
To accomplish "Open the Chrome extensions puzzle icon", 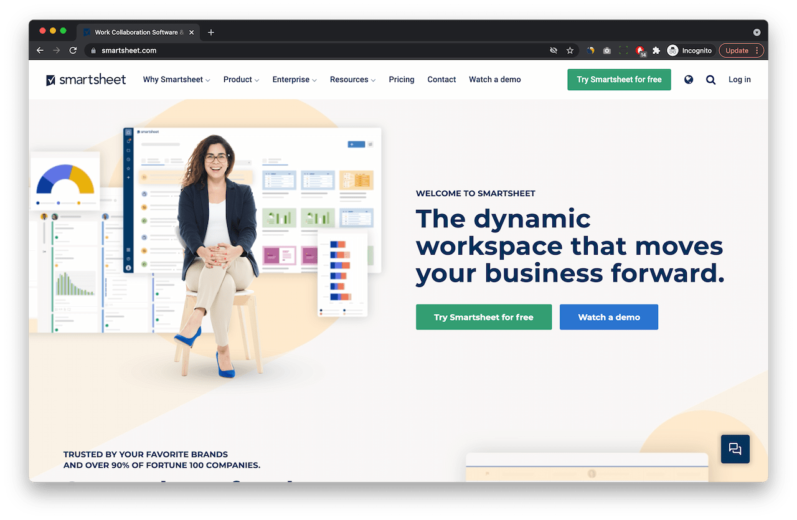I will click(656, 50).
